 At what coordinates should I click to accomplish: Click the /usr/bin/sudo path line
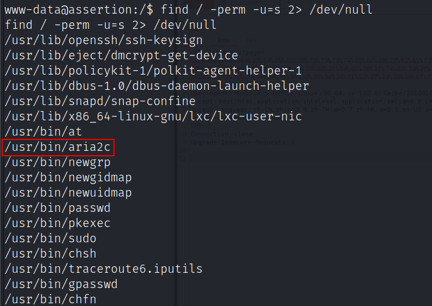click(51, 238)
